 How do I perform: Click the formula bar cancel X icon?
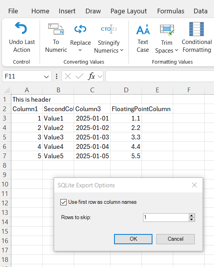[x=68, y=76]
